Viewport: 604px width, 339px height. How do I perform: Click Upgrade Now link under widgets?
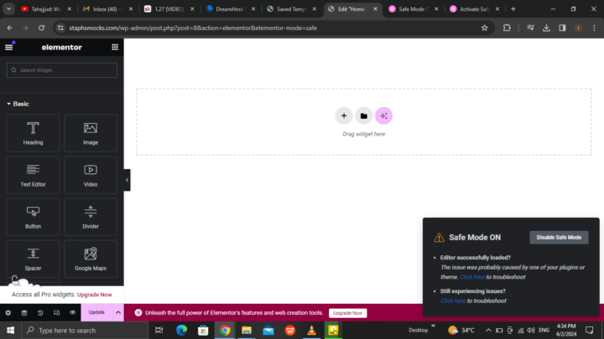click(94, 295)
